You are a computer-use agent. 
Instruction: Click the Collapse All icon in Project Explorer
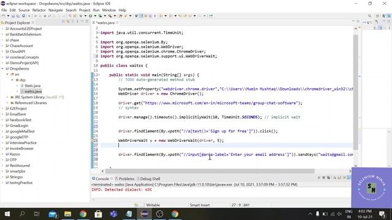pos(63,22)
